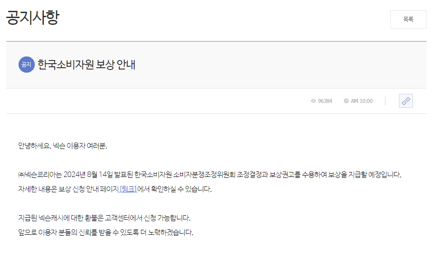436x265 pixels.
Task: Click 자세한 내용은 보상 신청 안내 text
Action: tap(58, 189)
